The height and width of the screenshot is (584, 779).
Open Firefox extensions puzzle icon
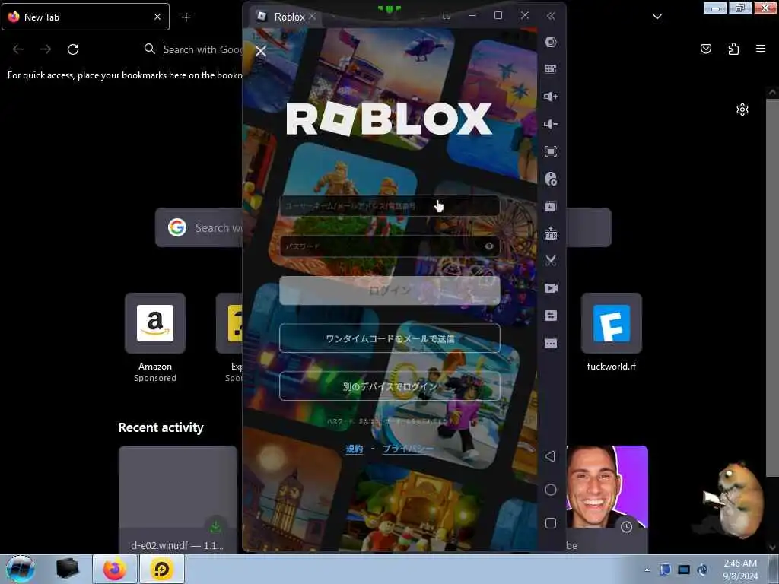pyautogui.click(x=733, y=49)
